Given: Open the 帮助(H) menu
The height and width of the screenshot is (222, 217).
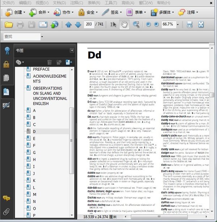Looking at the screenshot, I should coord(163,3).
